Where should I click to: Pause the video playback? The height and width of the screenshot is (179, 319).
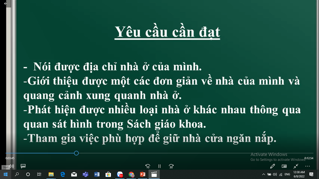(x=159, y=166)
